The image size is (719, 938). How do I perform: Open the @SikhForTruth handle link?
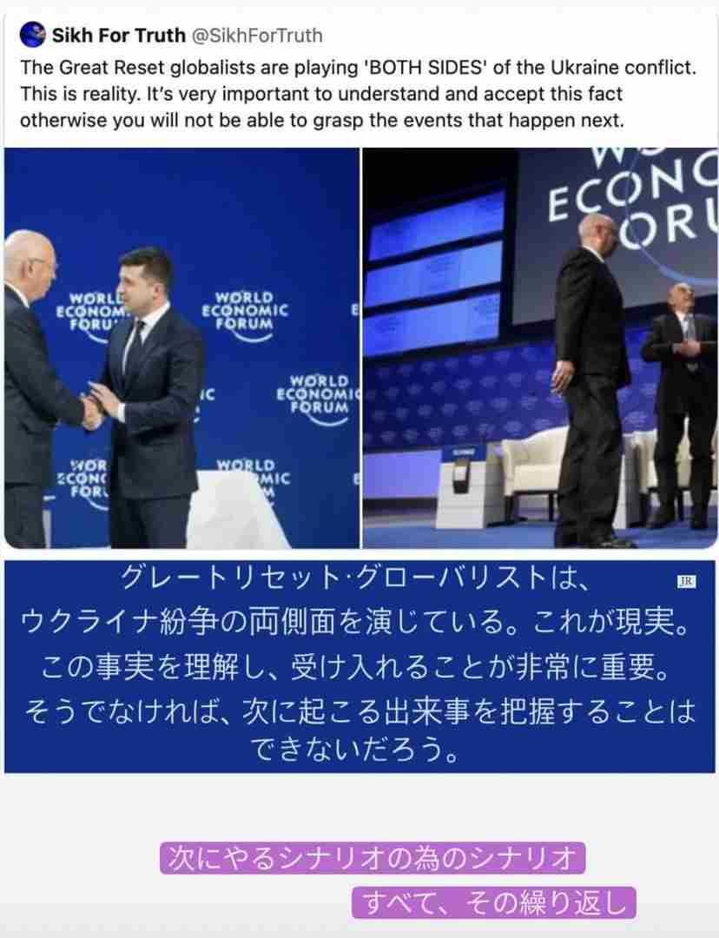click(x=257, y=36)
